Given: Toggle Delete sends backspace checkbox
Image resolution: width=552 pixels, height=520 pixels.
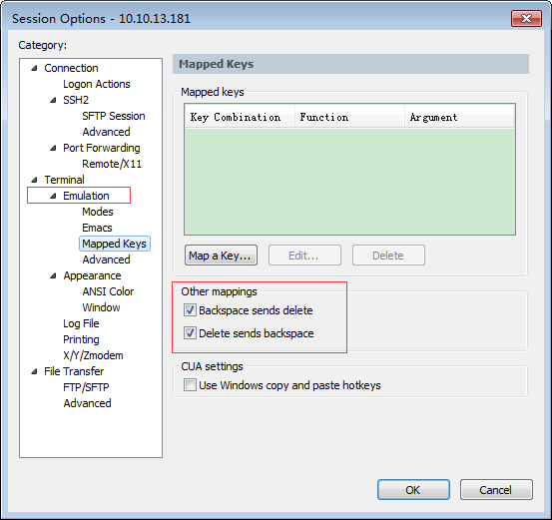Looking at the screenshot, I should (190, 333).
